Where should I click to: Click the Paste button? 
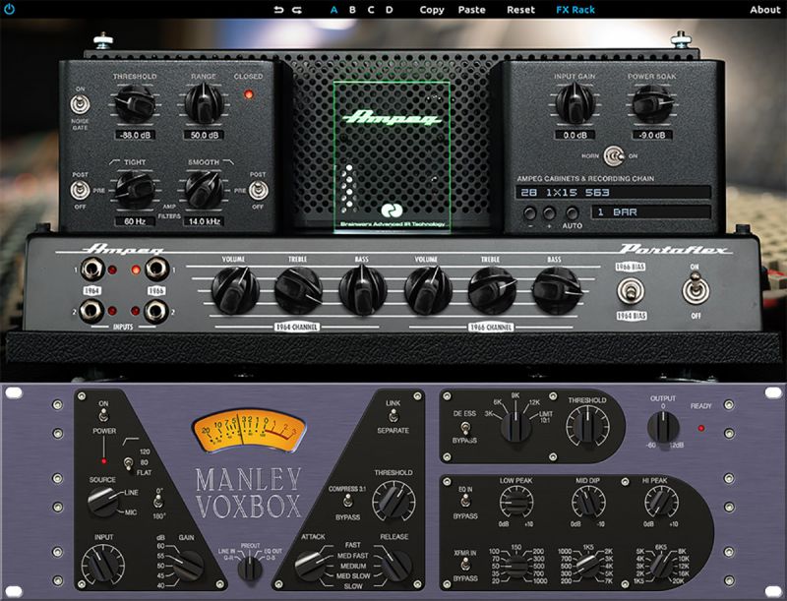[472, 10]
